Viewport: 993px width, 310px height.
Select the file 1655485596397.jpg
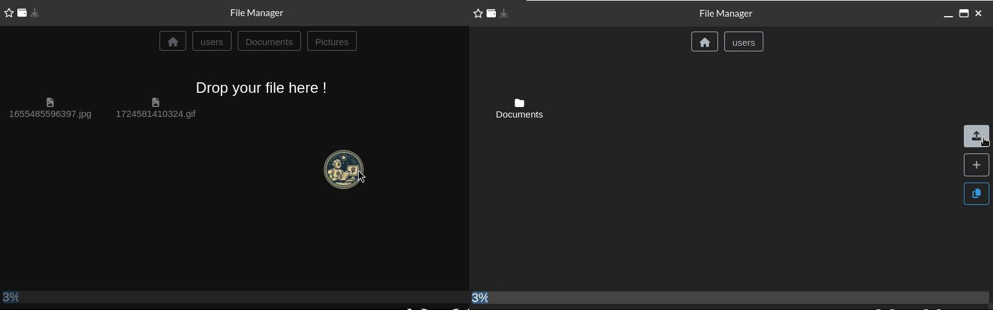pos(50,108)
